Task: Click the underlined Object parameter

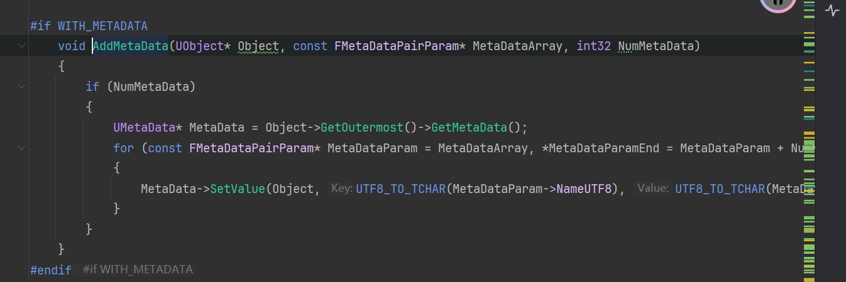Action: pyautogui.click(x=258, y=46)
